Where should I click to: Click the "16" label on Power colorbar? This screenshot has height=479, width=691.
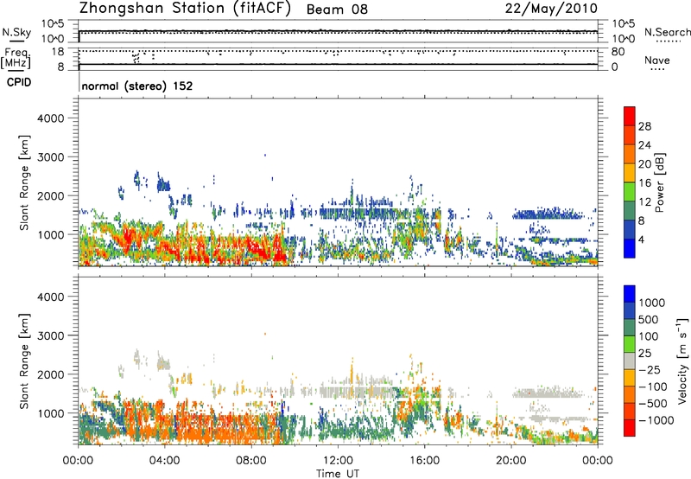tap(644, 183)
